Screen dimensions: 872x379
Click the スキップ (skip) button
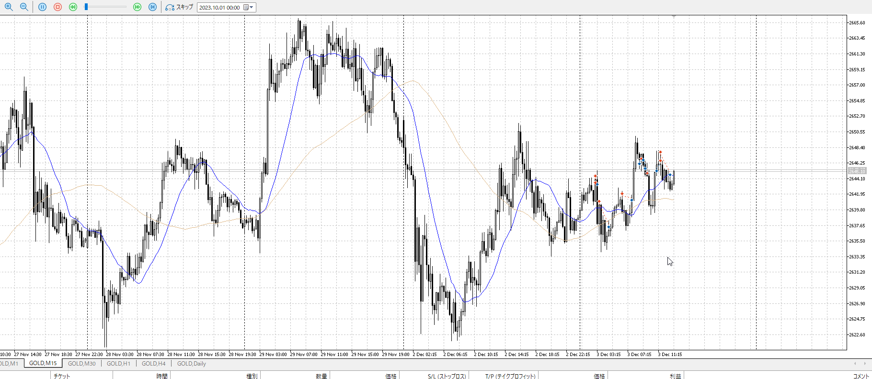click(x=180, y=7)
